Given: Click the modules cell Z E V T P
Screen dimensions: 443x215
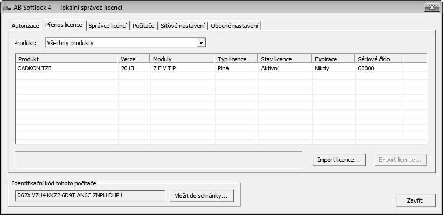Looking at the screenshot, I should coord(164,68).
